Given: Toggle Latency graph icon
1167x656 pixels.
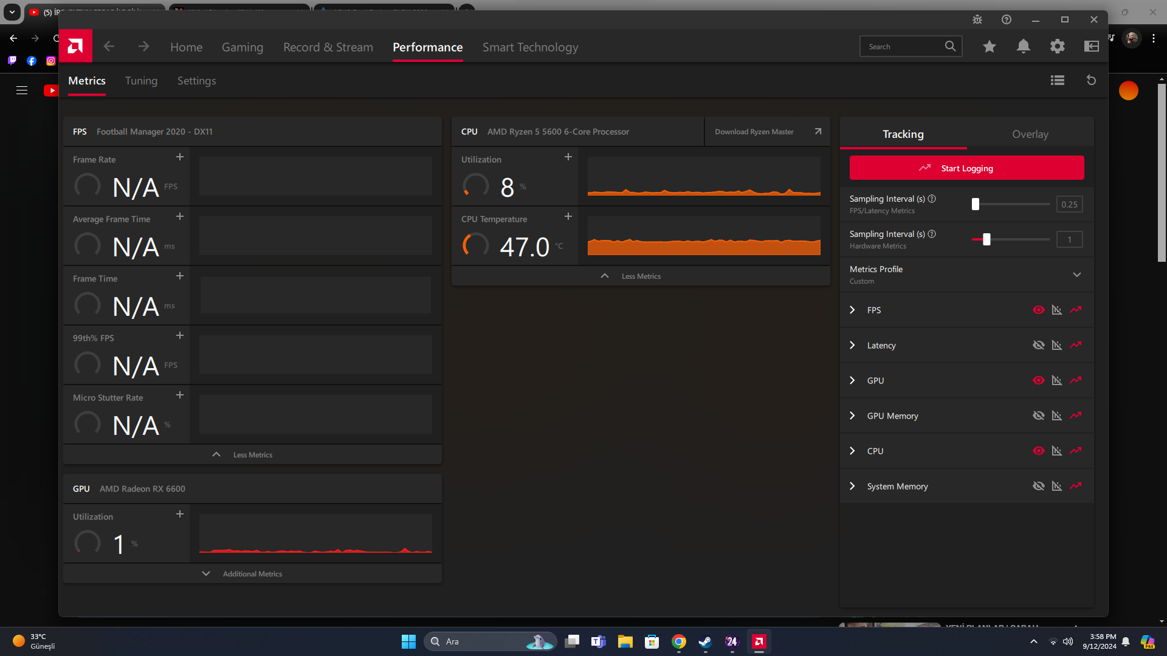Looking at the screenshot, I should 1057,345.
